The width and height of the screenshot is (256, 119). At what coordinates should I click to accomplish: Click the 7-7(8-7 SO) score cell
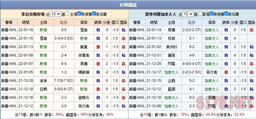click(x=64, y=81)
